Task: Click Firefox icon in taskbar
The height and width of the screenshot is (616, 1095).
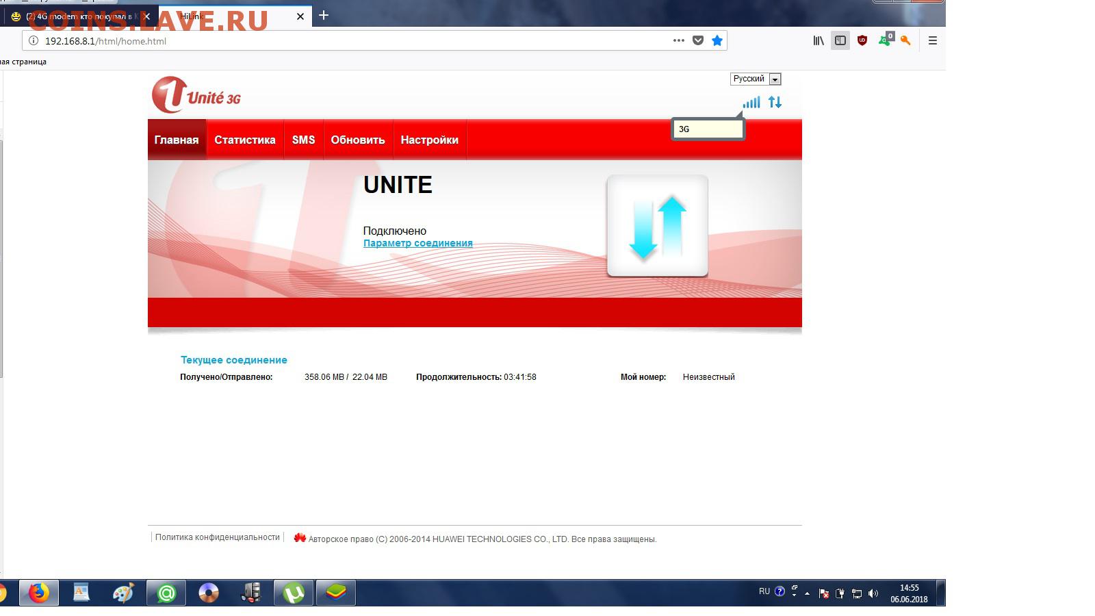Action: point(39,593)
